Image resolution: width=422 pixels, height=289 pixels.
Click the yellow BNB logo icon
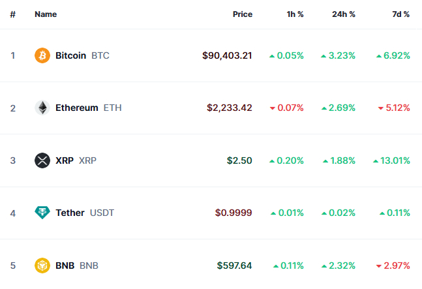pyautogui.click(x=42, y=266)
